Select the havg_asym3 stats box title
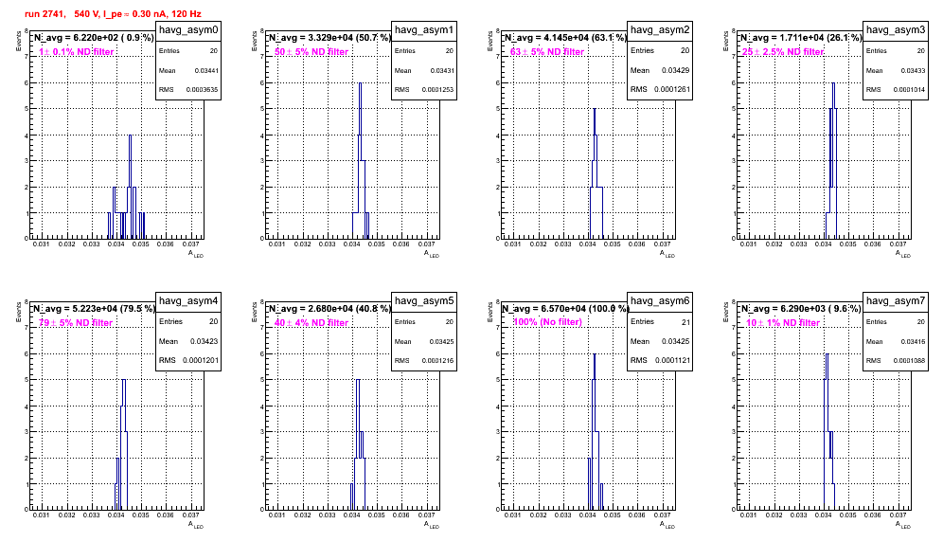 [x=896, y=30]
